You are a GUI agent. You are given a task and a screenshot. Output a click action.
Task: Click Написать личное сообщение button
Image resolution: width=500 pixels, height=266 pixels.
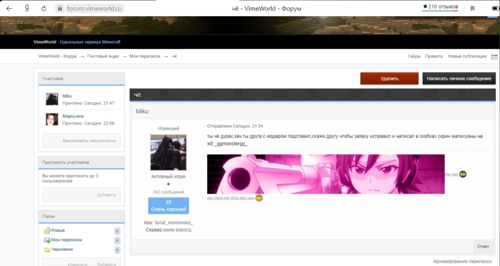coord(459,78)
